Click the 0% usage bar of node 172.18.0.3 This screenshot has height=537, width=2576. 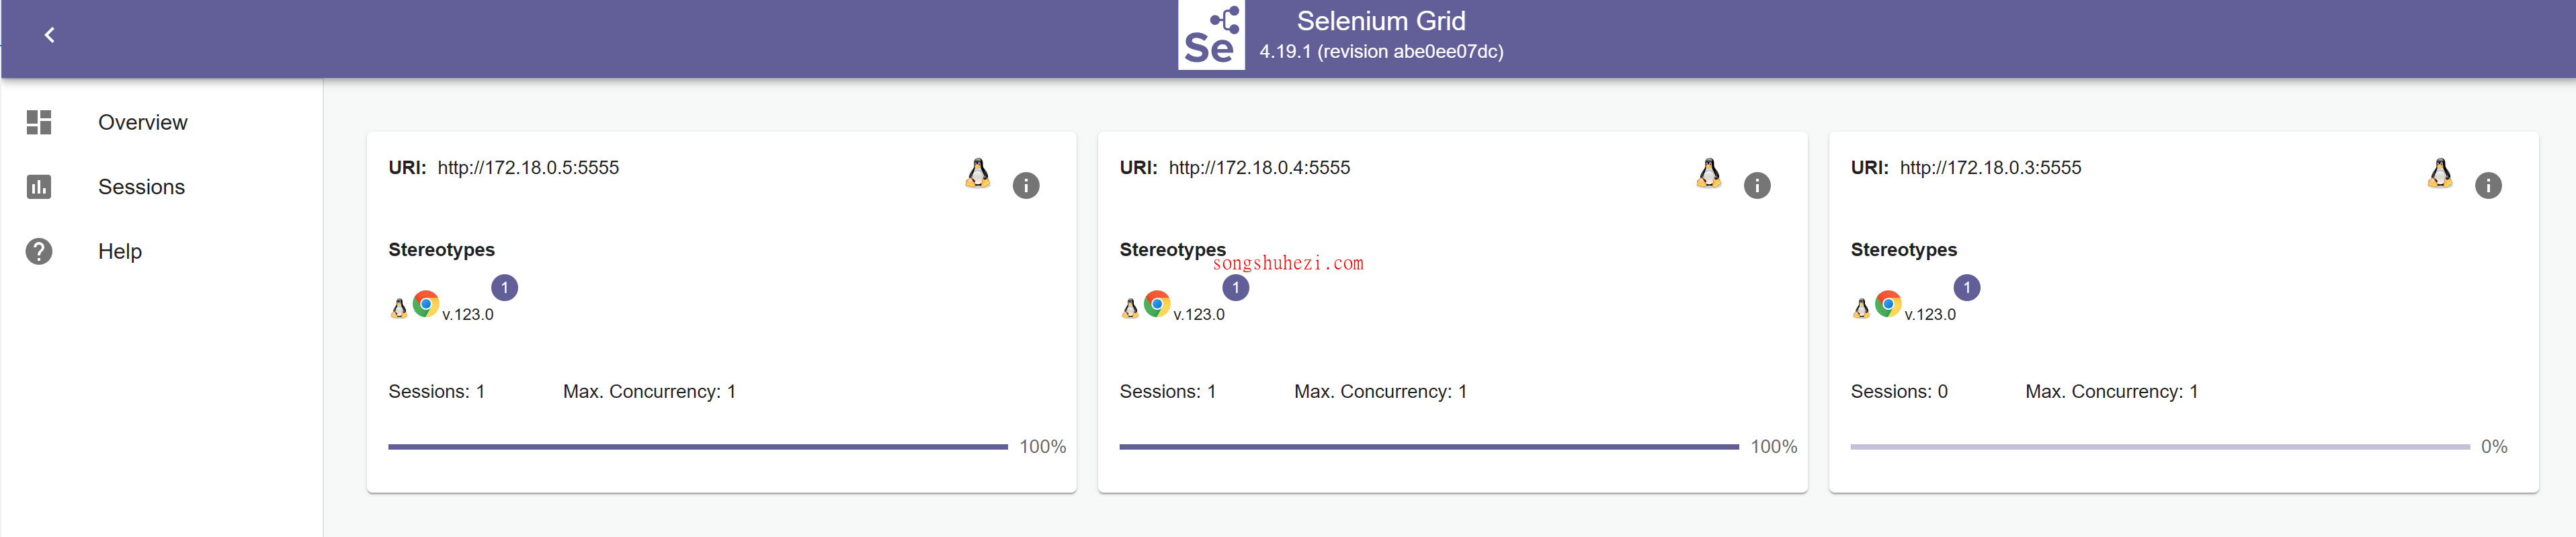[2159, 447]
